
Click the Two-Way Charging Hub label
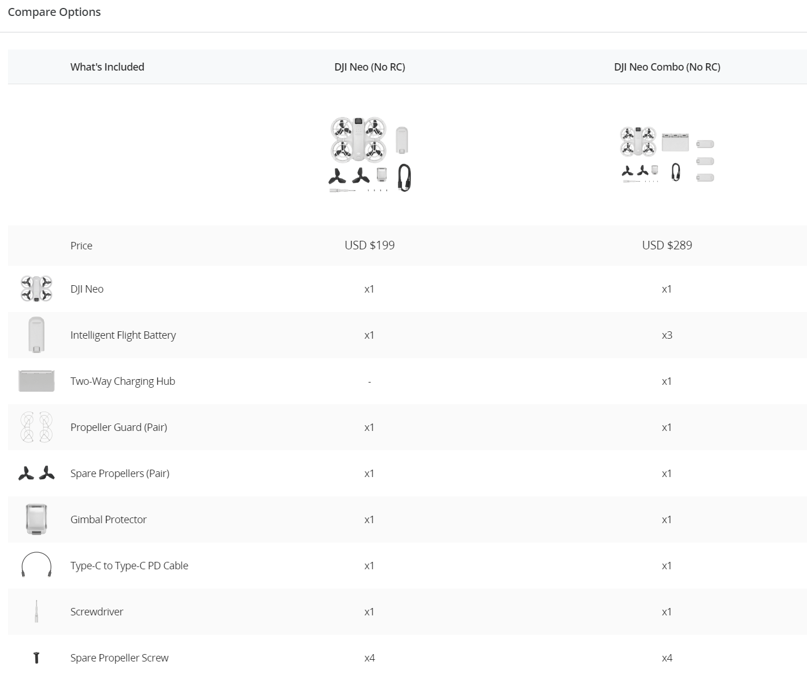pyautogui.click(x=123, y=381)
